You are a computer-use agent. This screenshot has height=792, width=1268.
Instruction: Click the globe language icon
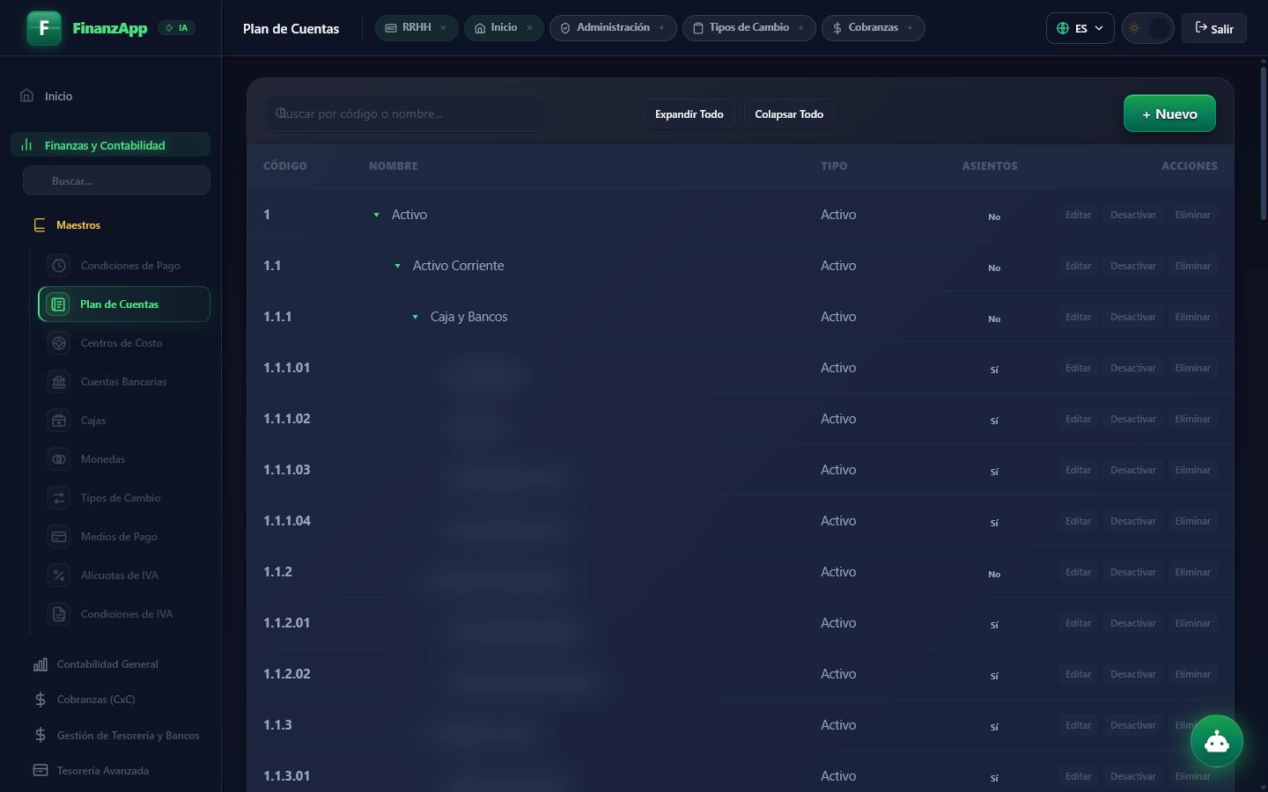(x=1063, y=28)
